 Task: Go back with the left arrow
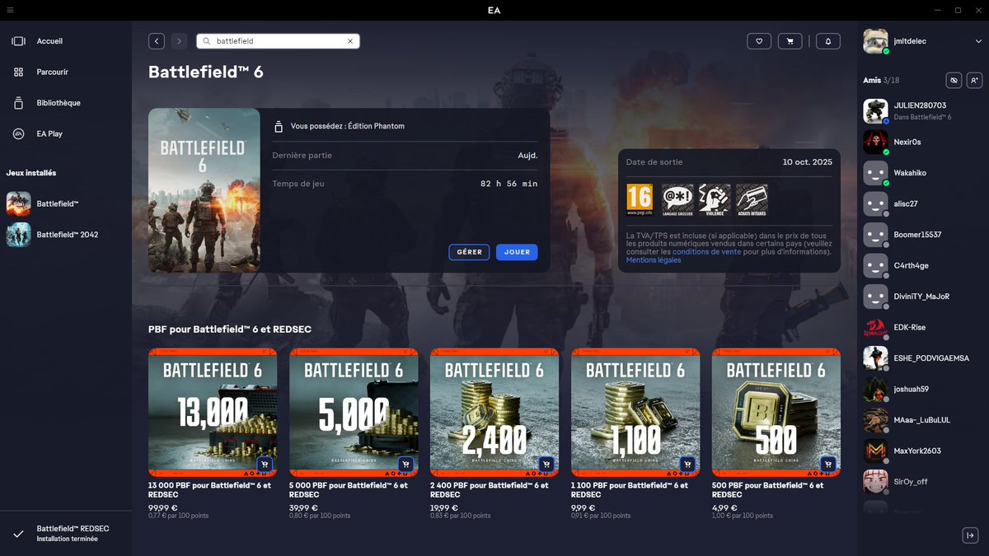pyautogui.click(x=157, y=41)
